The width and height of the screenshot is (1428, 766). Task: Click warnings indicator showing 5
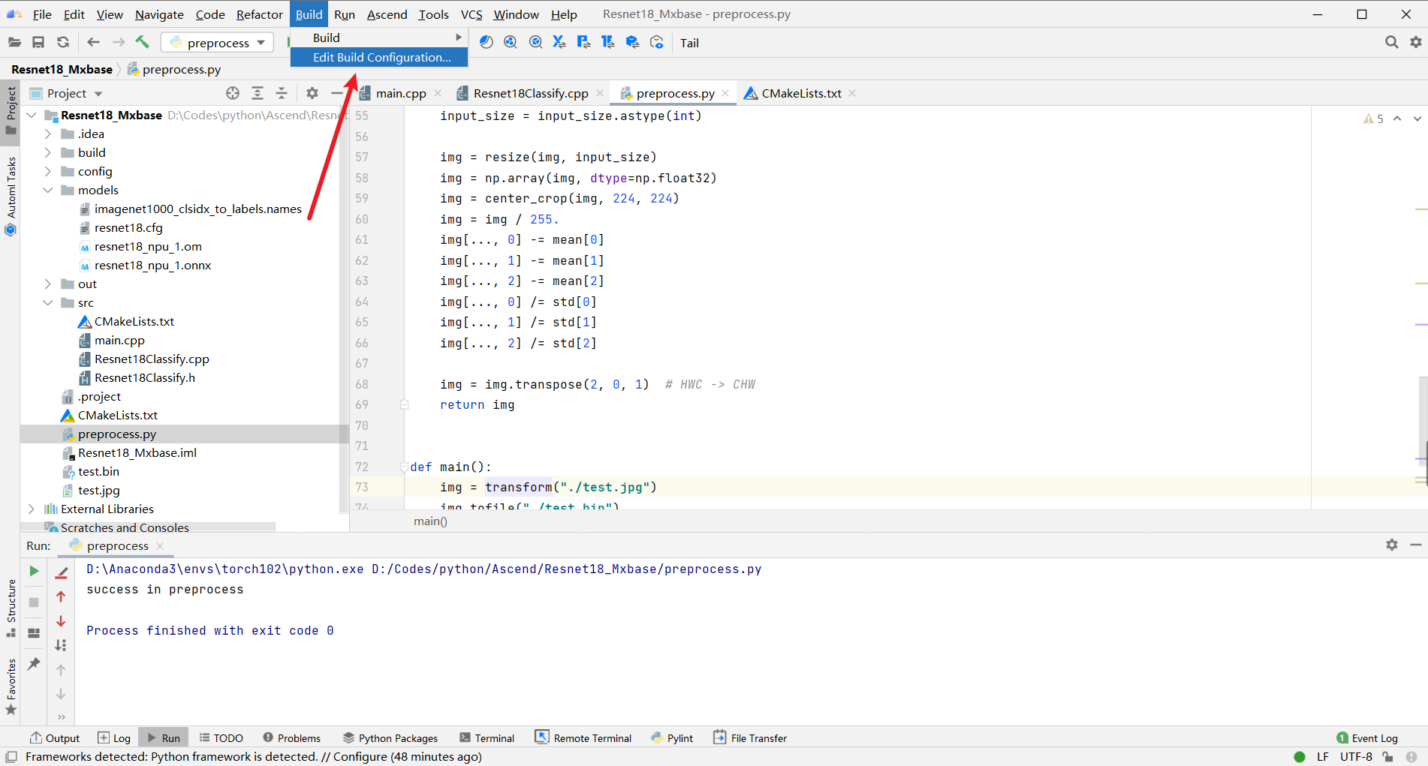[1373, 119]
